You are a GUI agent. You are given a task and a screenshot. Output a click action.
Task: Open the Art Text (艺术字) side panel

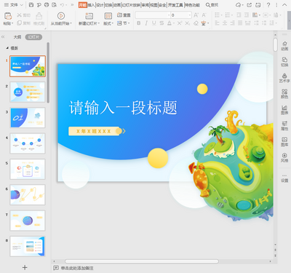[x=284, y=78]
